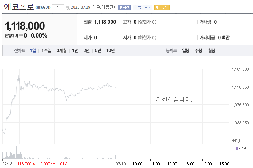Click the 코스닥 market badge

tap(58, 7)
